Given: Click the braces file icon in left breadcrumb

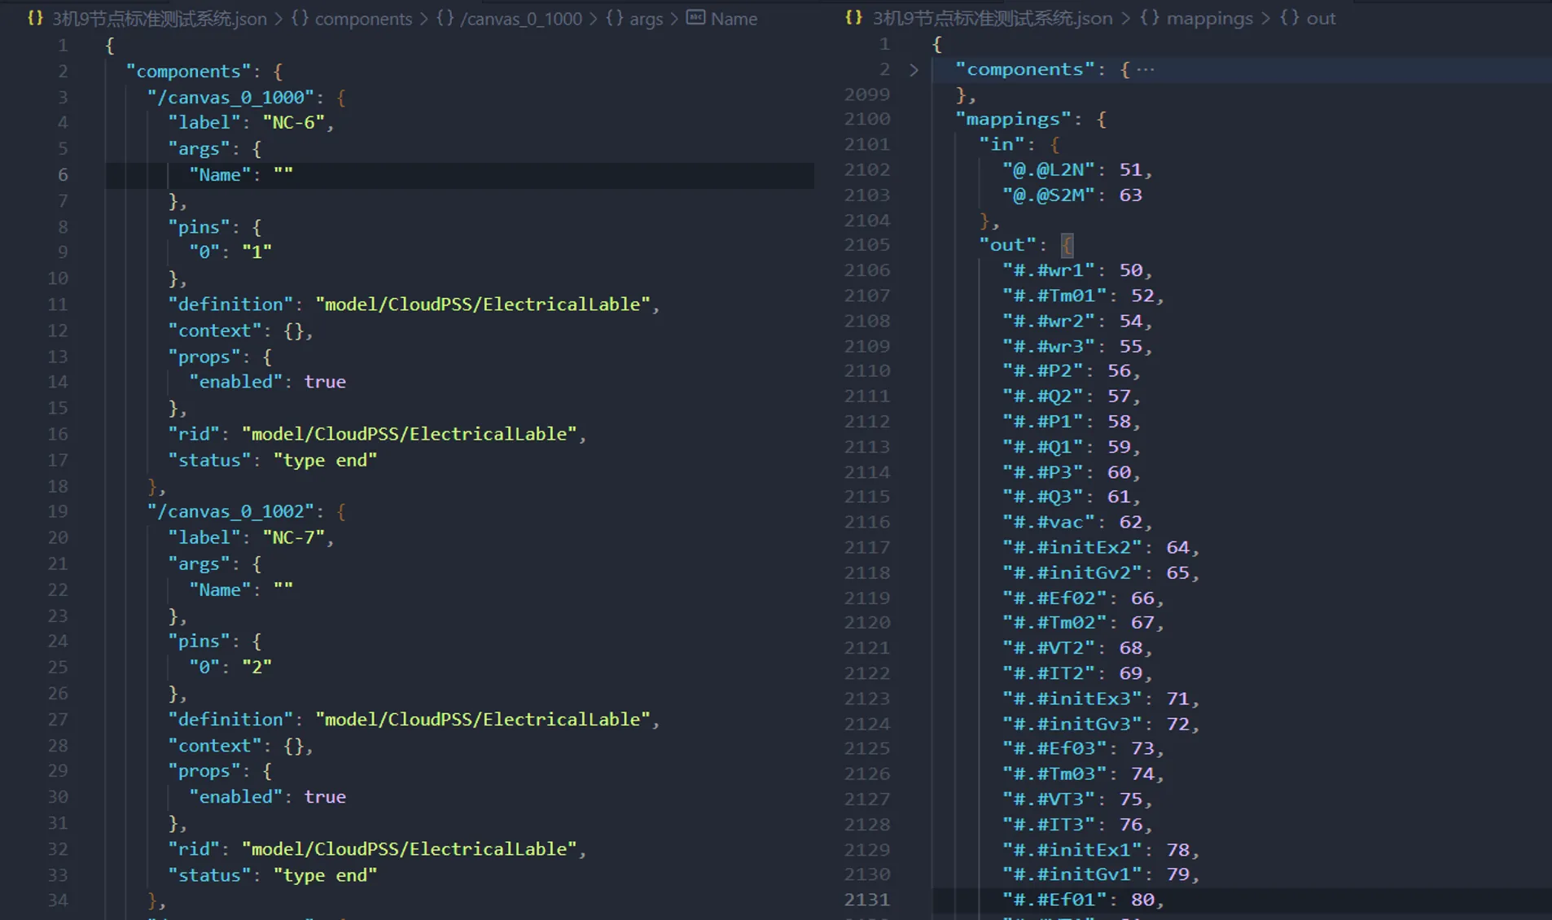Looking at the screenshot, I should point(36,18).
